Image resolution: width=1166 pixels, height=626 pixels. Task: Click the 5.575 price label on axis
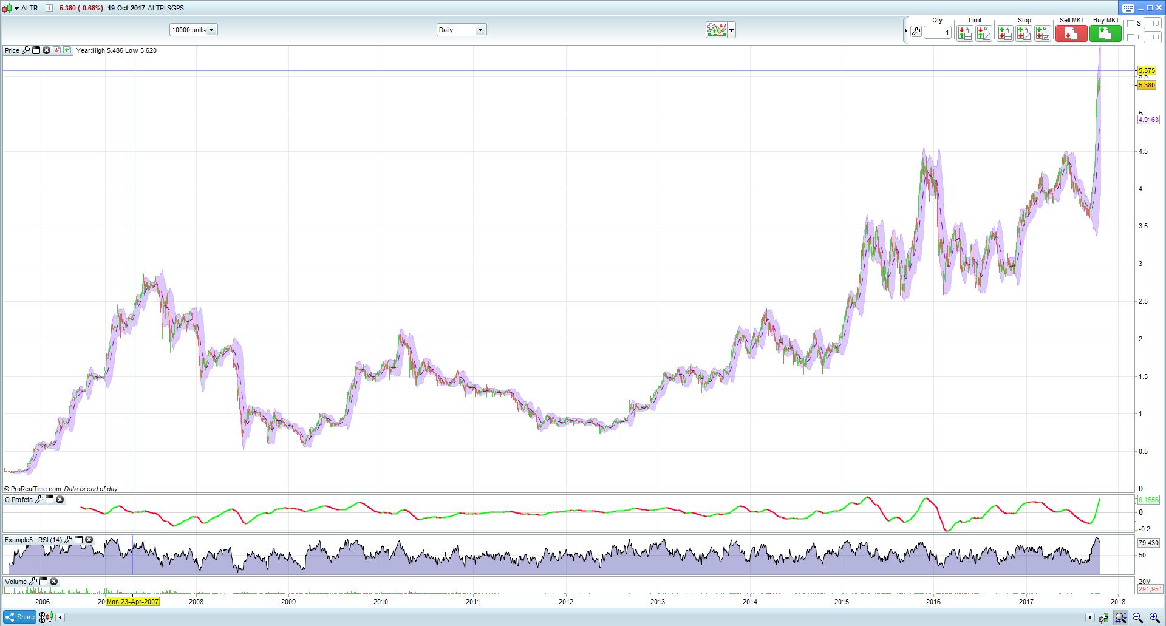point(1147,70)
